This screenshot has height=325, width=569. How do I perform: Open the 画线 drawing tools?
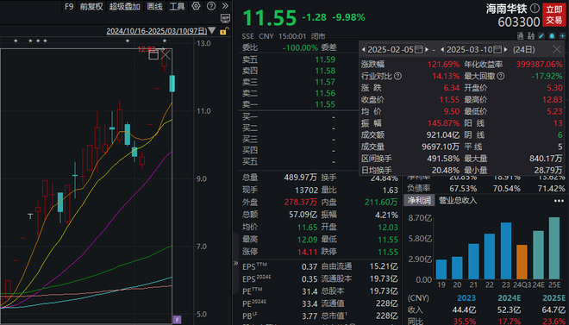pos(155,6)
